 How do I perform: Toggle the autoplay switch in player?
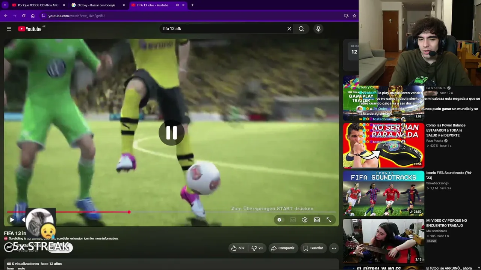279,220
